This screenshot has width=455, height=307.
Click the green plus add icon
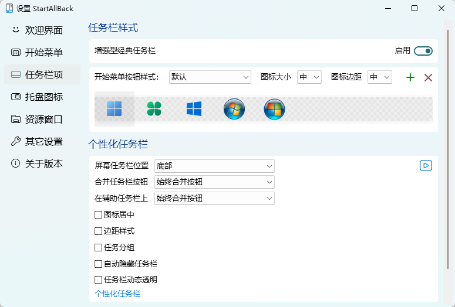410,77
